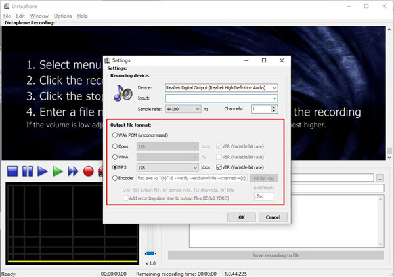Click the blue square stop button
This screenshot has height=277, width=394.
[12, 171]
